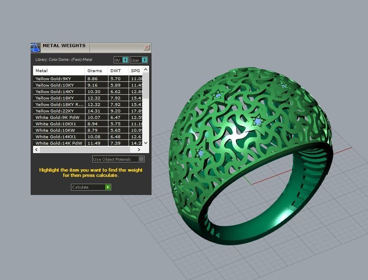Viewport: 368px width, 280px height.
Task: Select the Yellow Gold:14KY row
Action: pyautogui.click(x=88, y=91)
